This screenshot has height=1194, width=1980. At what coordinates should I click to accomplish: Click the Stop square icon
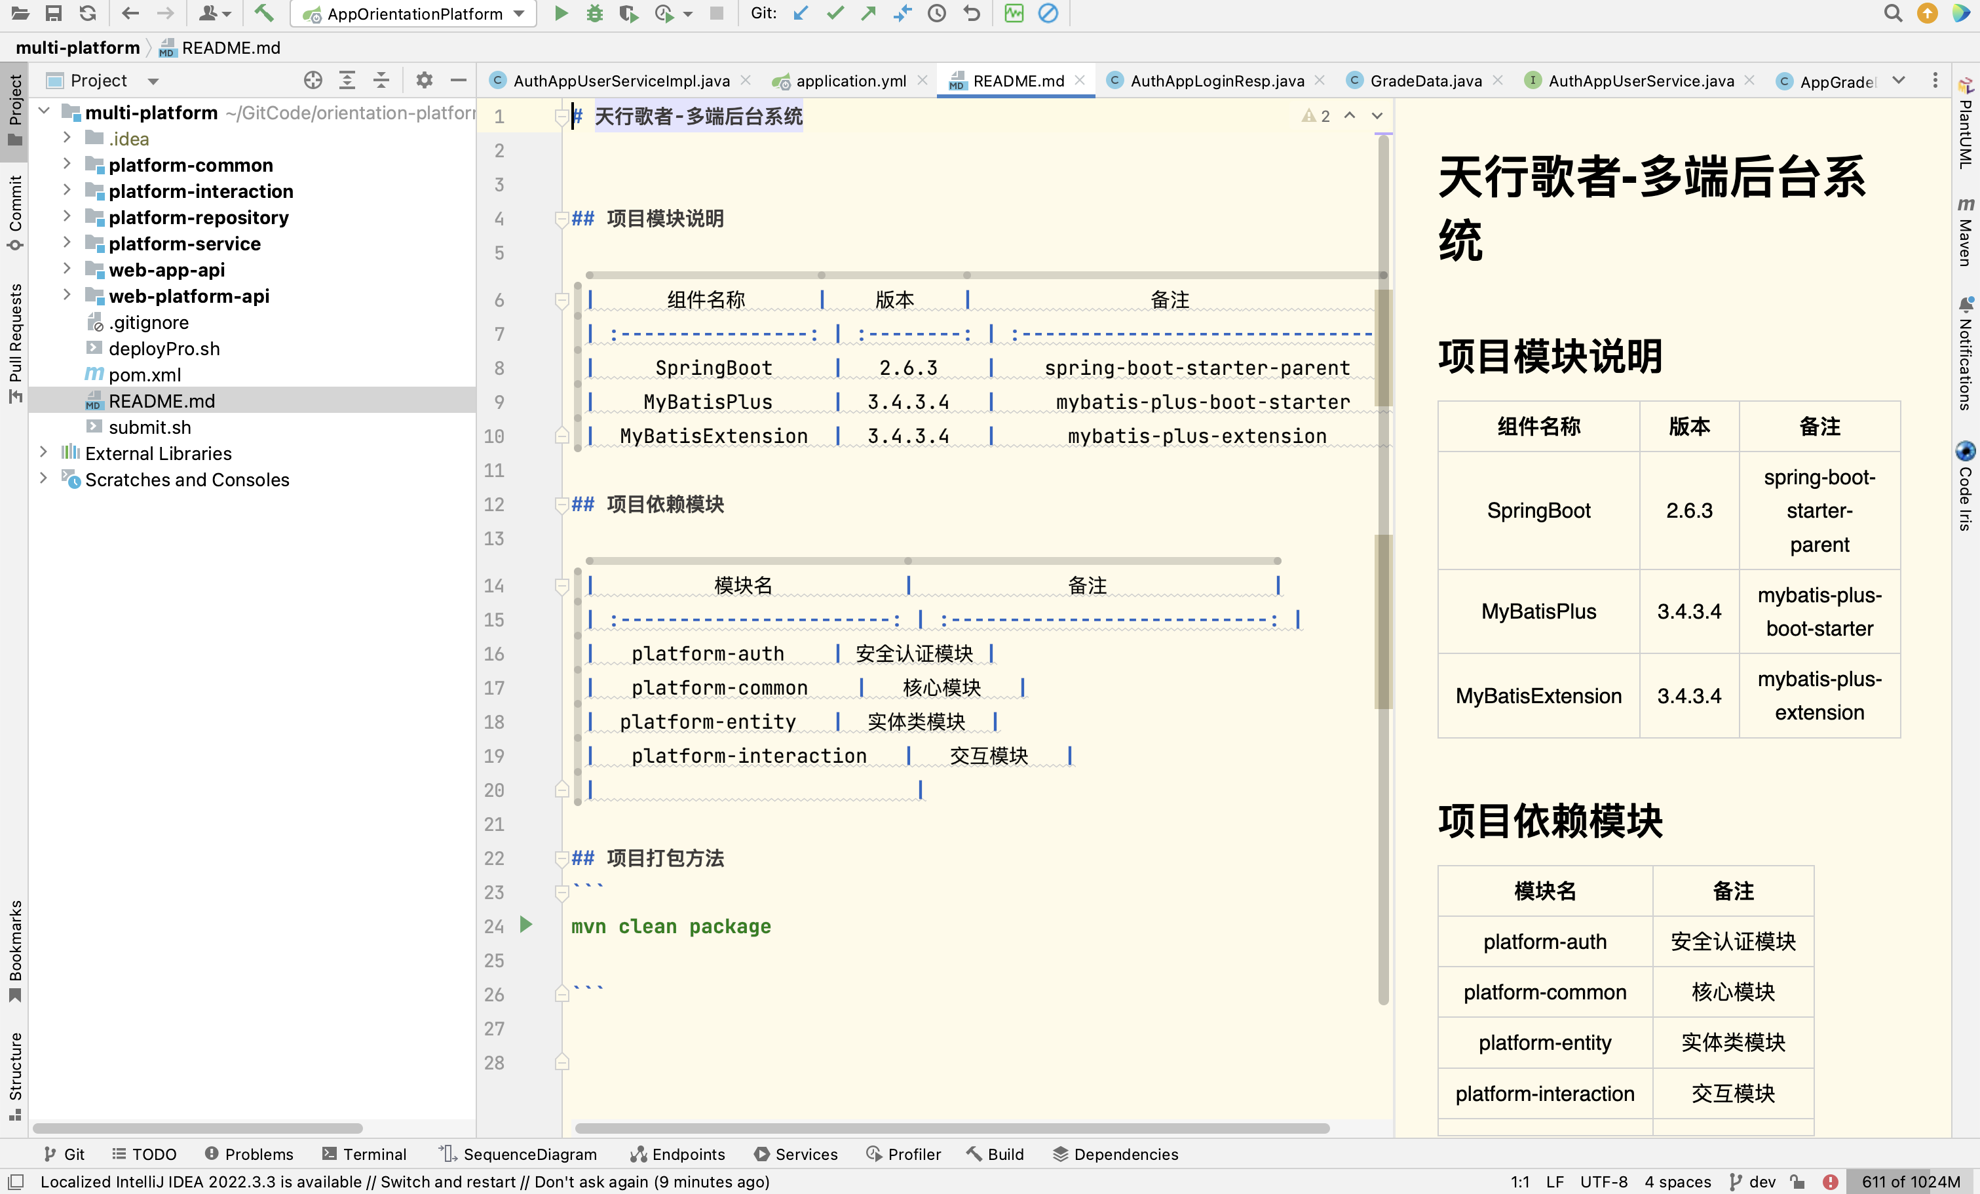[717, 13]
